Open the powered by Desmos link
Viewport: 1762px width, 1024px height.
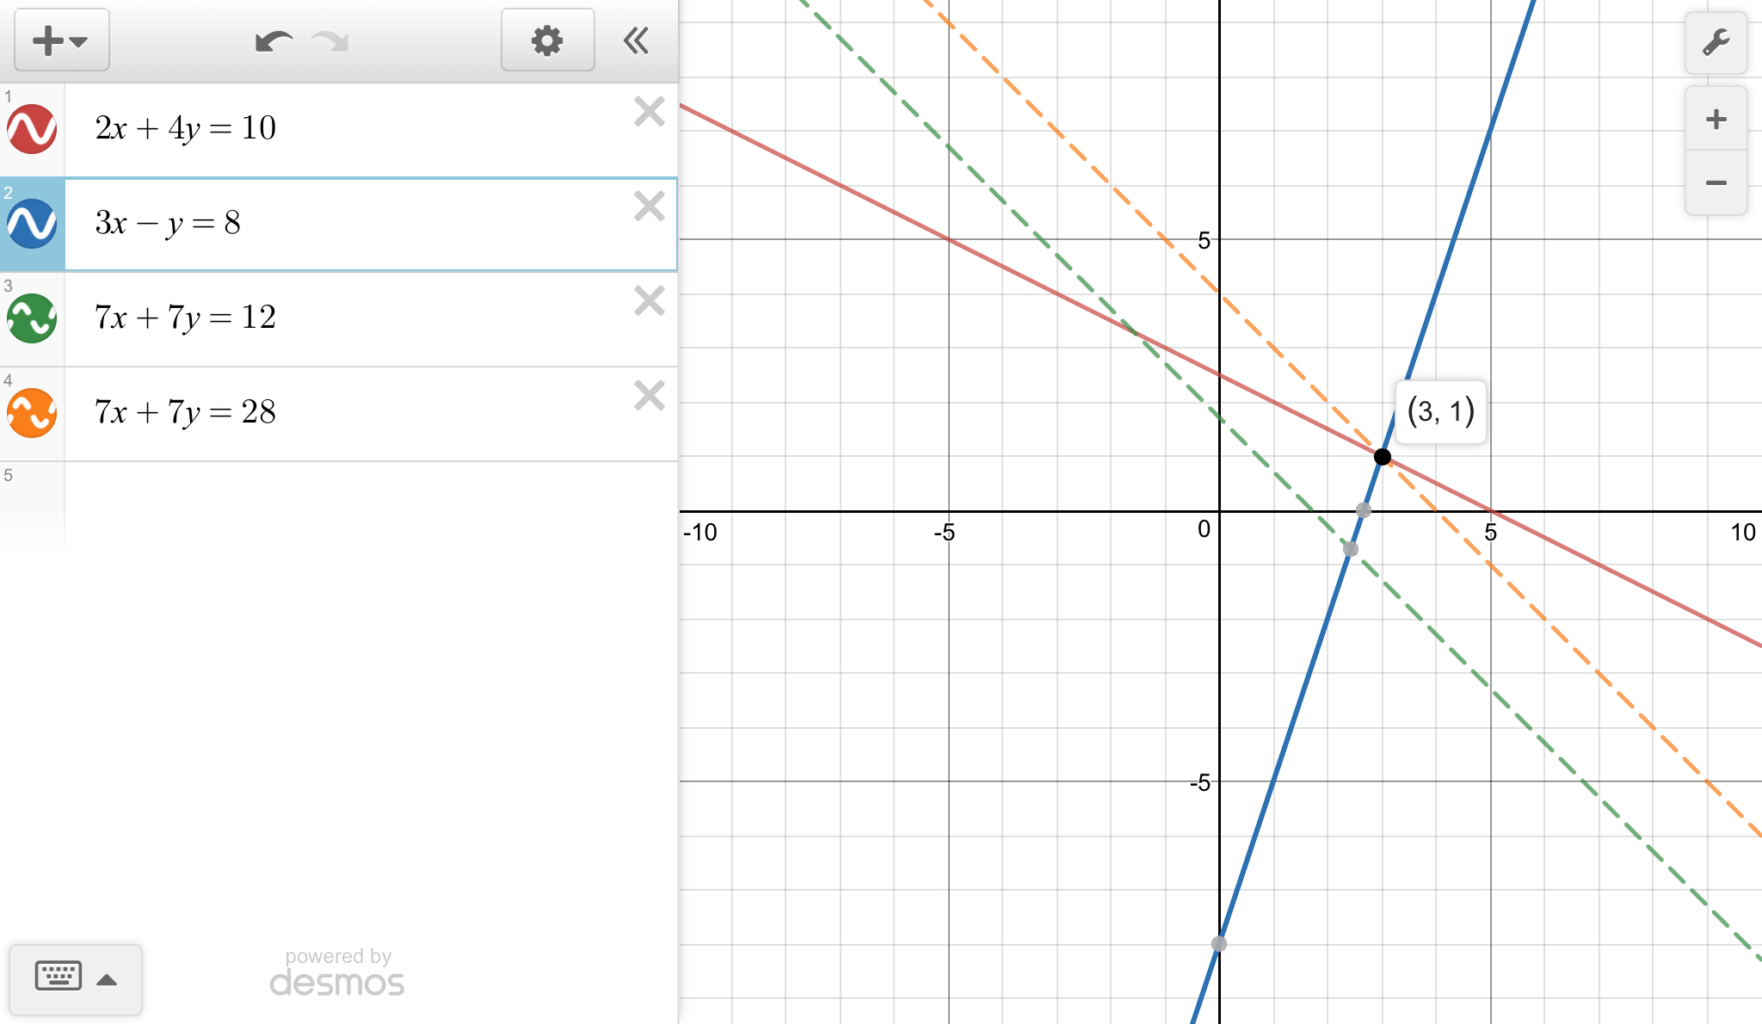point(336,973)
